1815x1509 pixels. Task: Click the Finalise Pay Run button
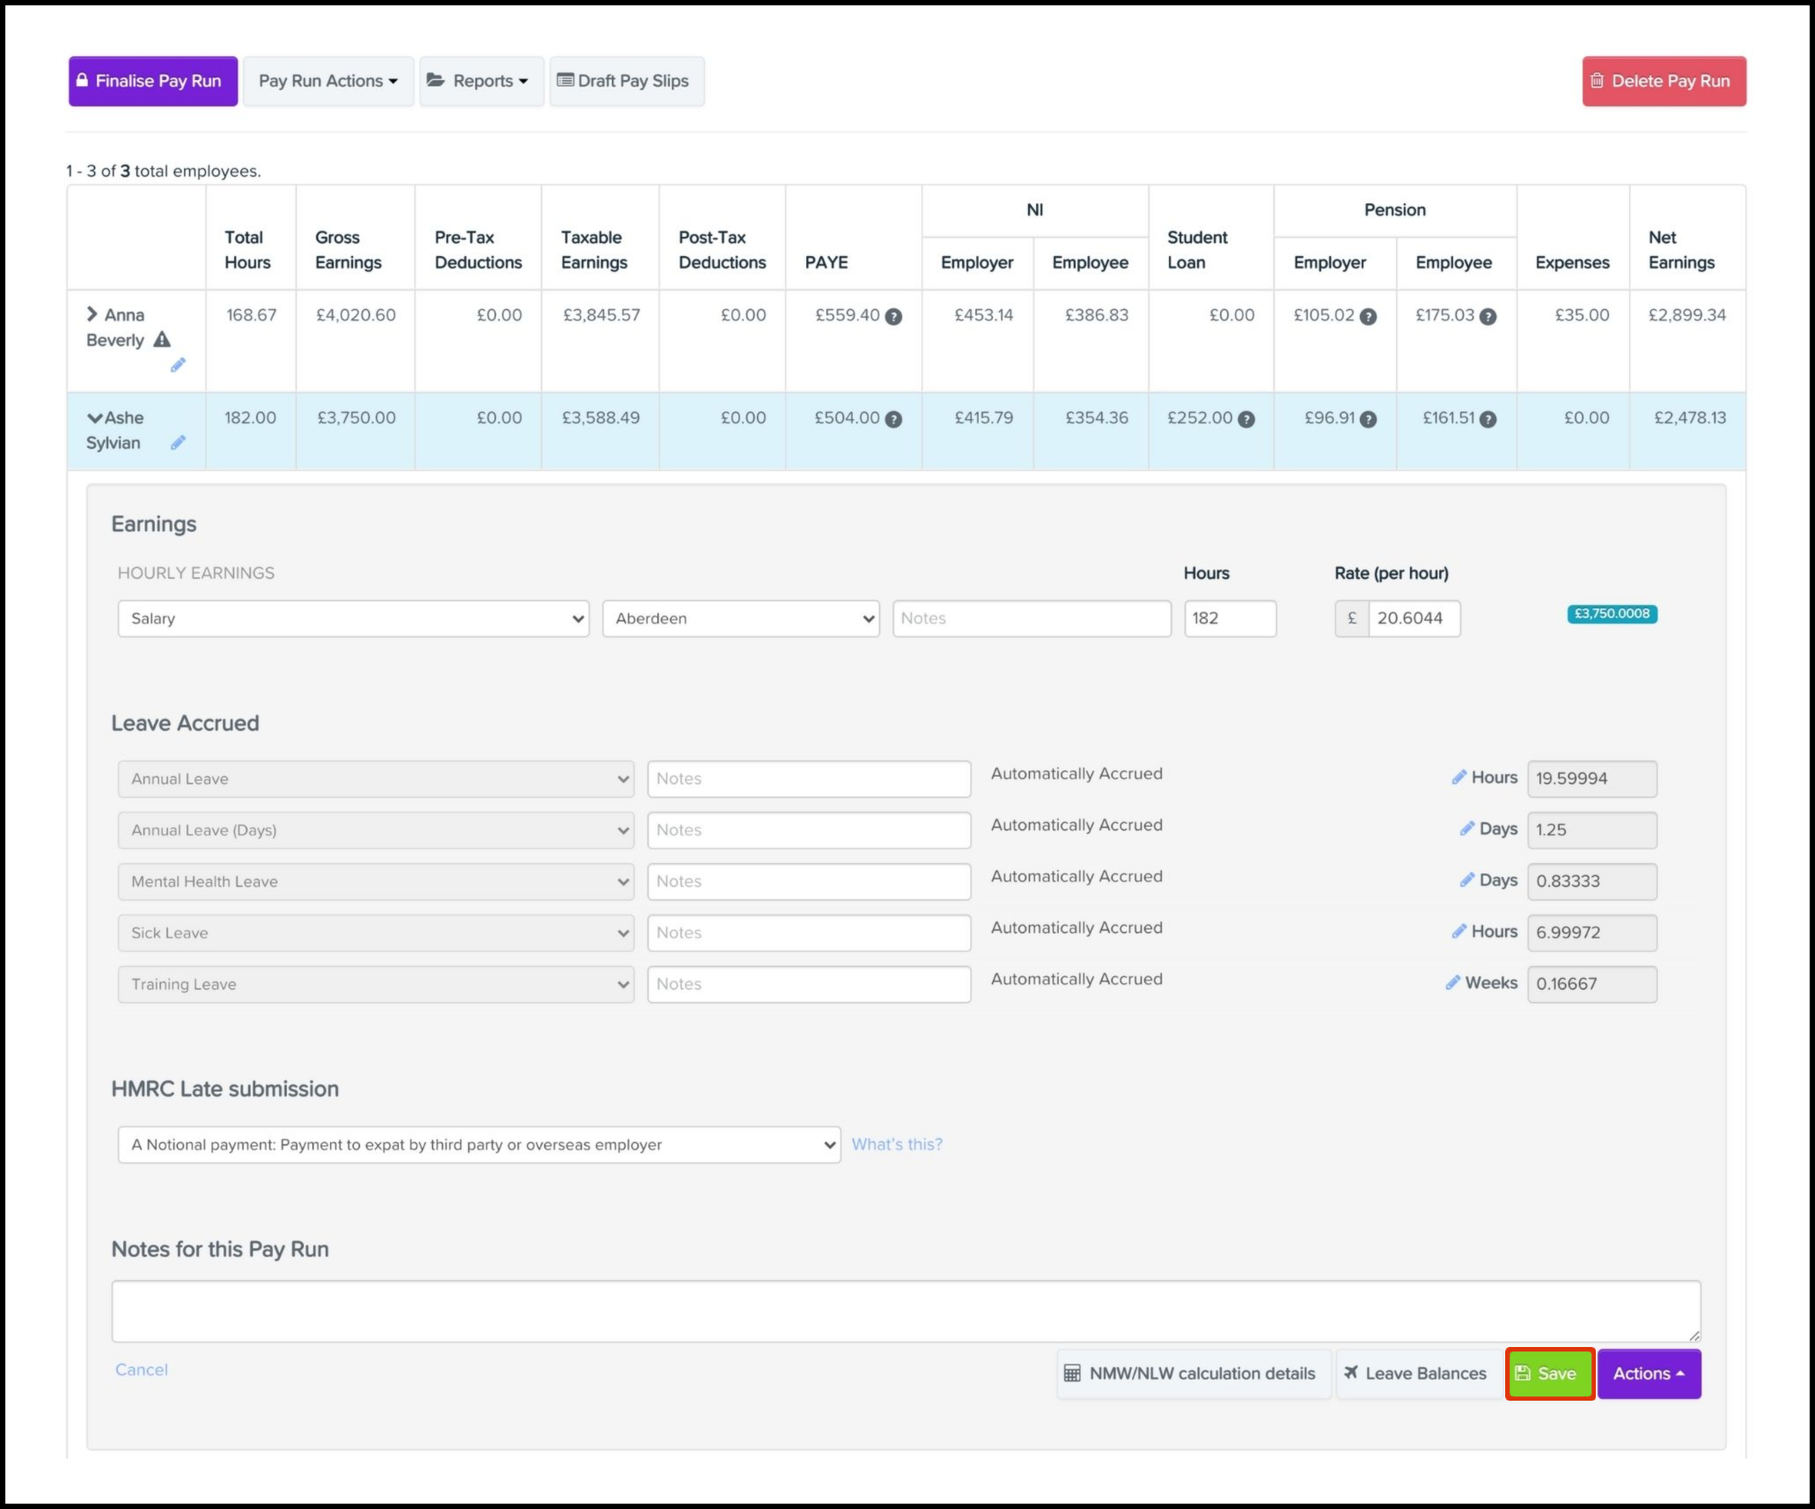tap(153, 81)
